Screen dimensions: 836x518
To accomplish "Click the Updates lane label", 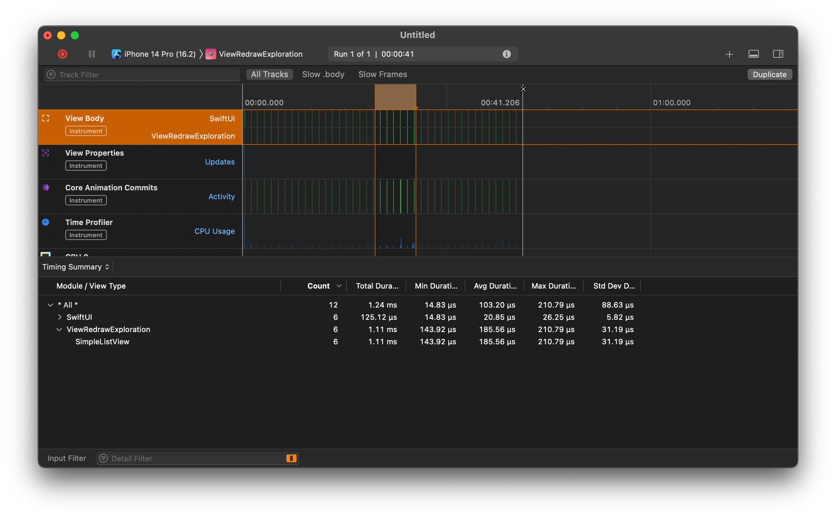I will coord(219,162).
